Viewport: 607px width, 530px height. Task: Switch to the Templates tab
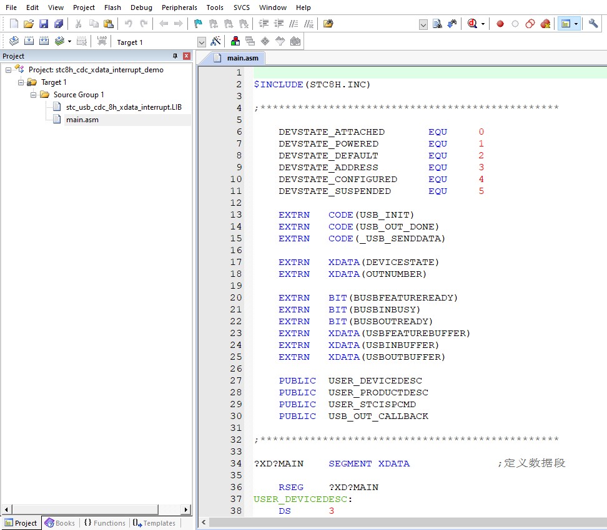pos(154,523)
